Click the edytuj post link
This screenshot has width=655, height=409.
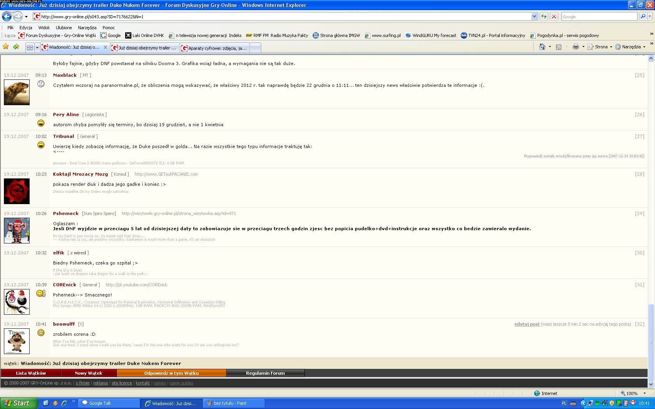point(527,324)
